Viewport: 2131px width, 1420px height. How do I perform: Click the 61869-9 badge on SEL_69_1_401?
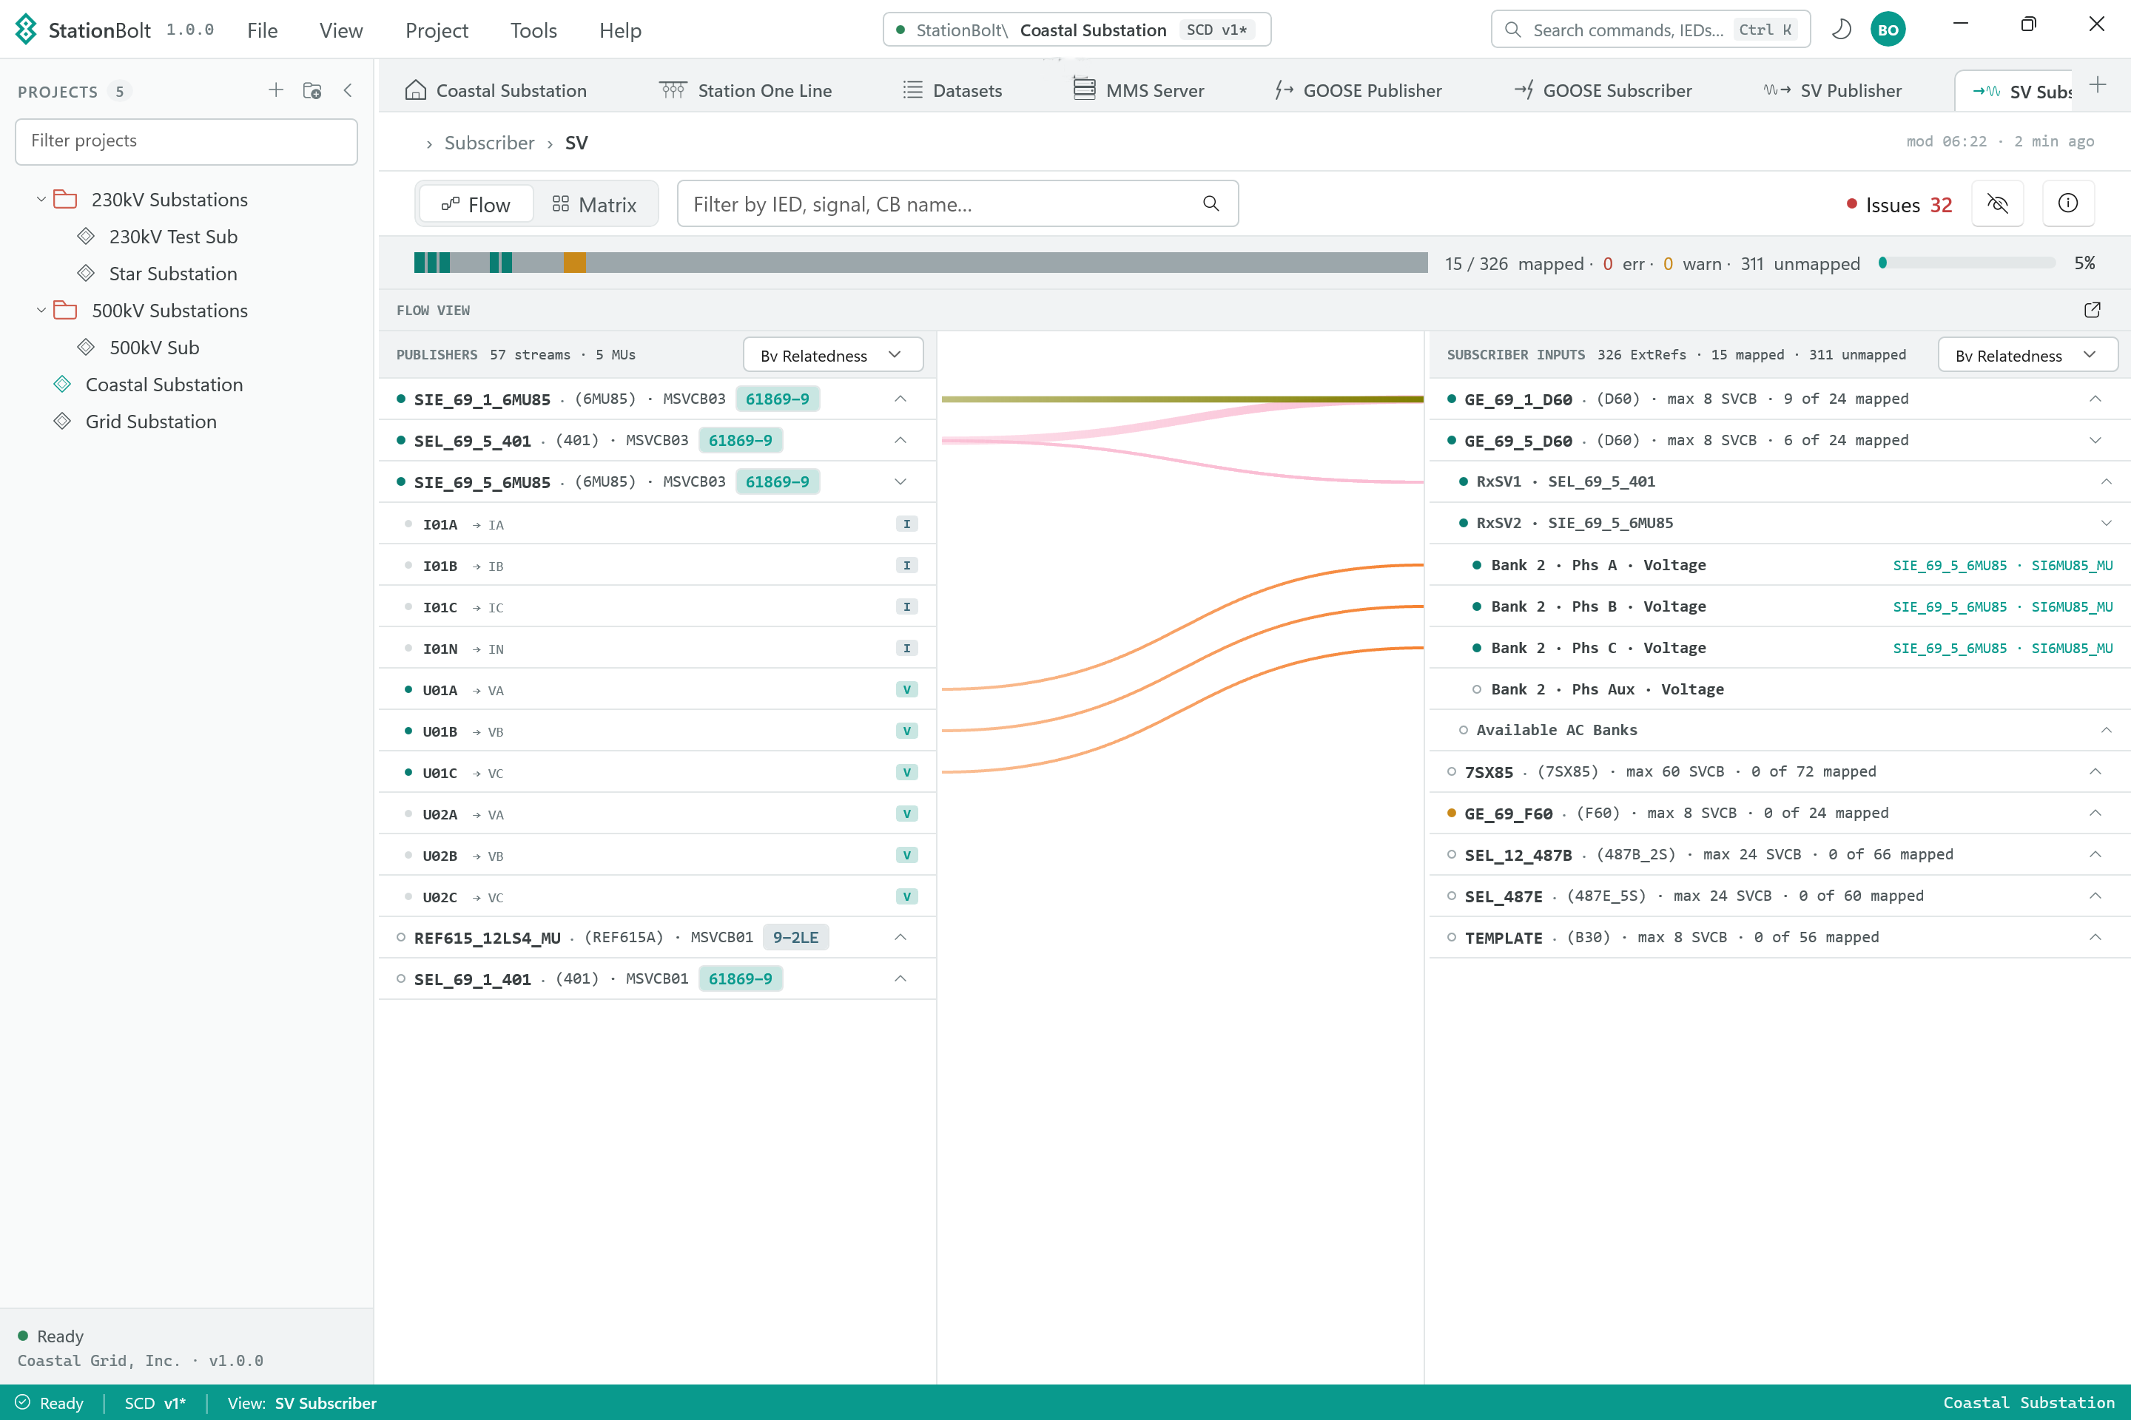[x=740, y=979]
